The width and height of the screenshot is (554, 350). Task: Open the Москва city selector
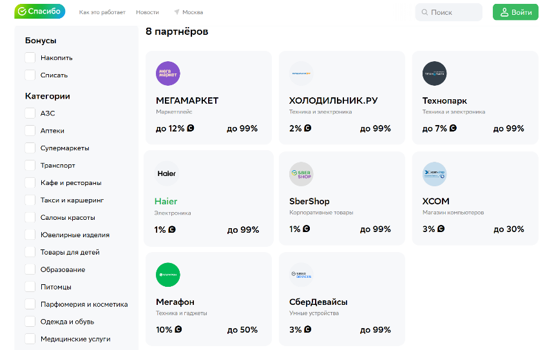[x=188, y=12]
